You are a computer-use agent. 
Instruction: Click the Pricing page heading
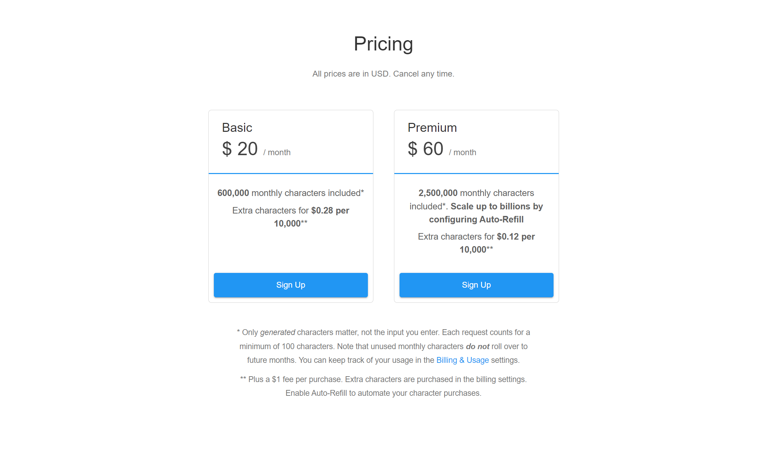(383, 44)
